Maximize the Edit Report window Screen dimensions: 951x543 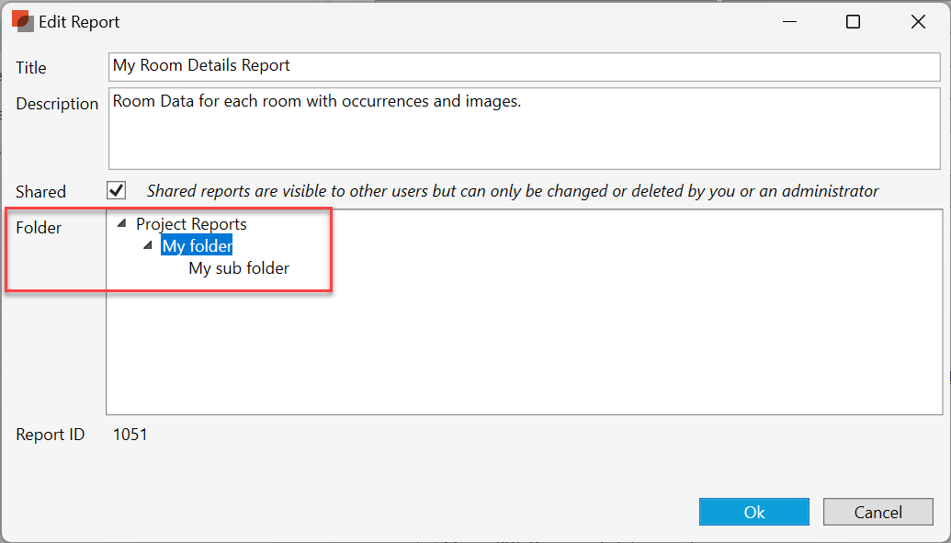point(853,22)
